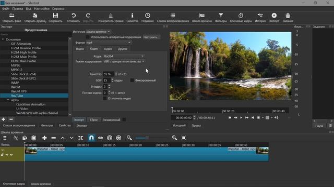Open Ключевые кадры from top toolbar
This screenshot has width=334, height=187.
pyautogui.click(x=241, y=18)
